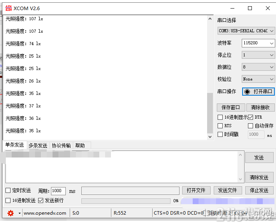Click the timestamp 1000 ms input field

click(x=256, y=135)
